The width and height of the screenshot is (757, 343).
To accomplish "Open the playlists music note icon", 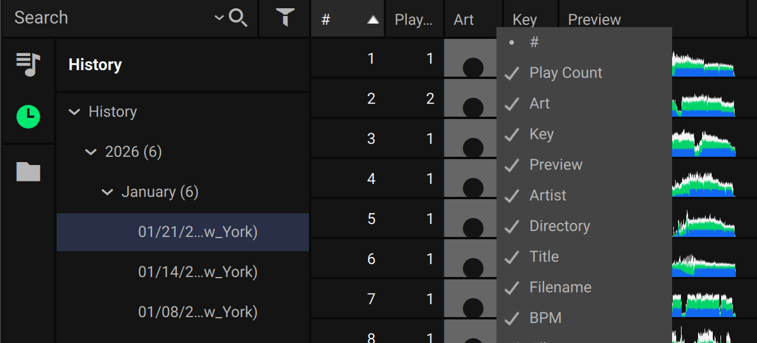I will 28,64.
